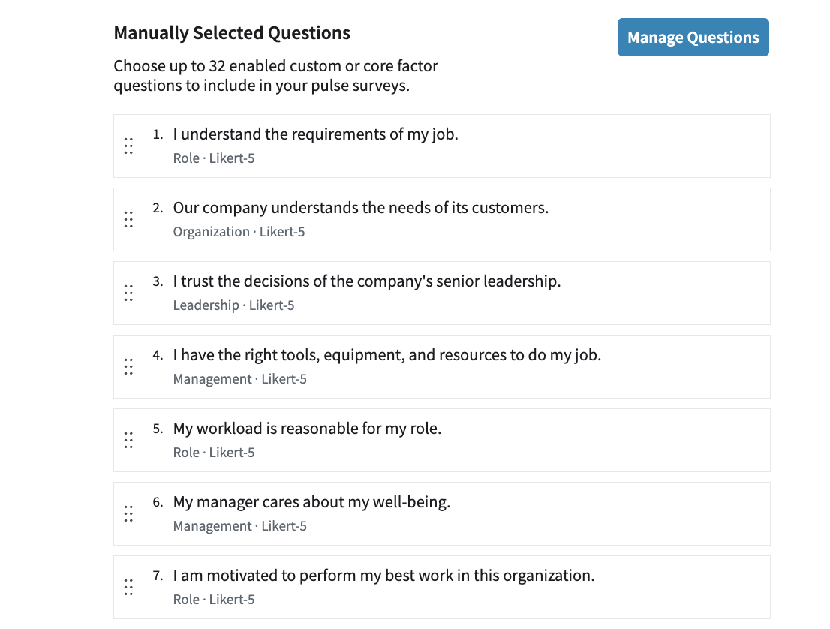Click the motivated to perform best work question
This screenshot has width=830, height=629.
383,576
